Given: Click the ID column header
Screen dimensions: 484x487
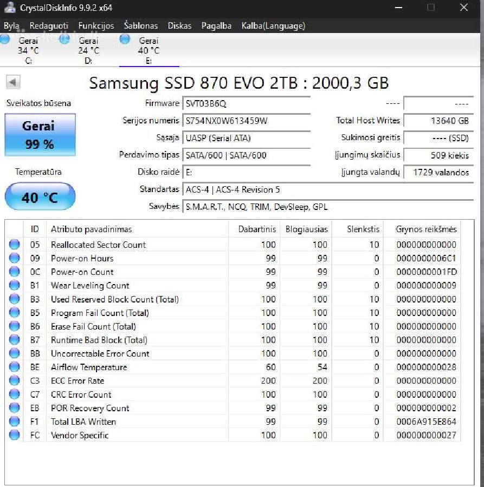Looking at the screenshot, I should (x=35, y=229).
